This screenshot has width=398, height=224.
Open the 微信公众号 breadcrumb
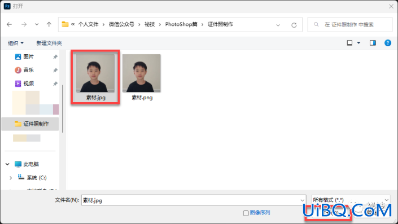(x=121, y=24)
